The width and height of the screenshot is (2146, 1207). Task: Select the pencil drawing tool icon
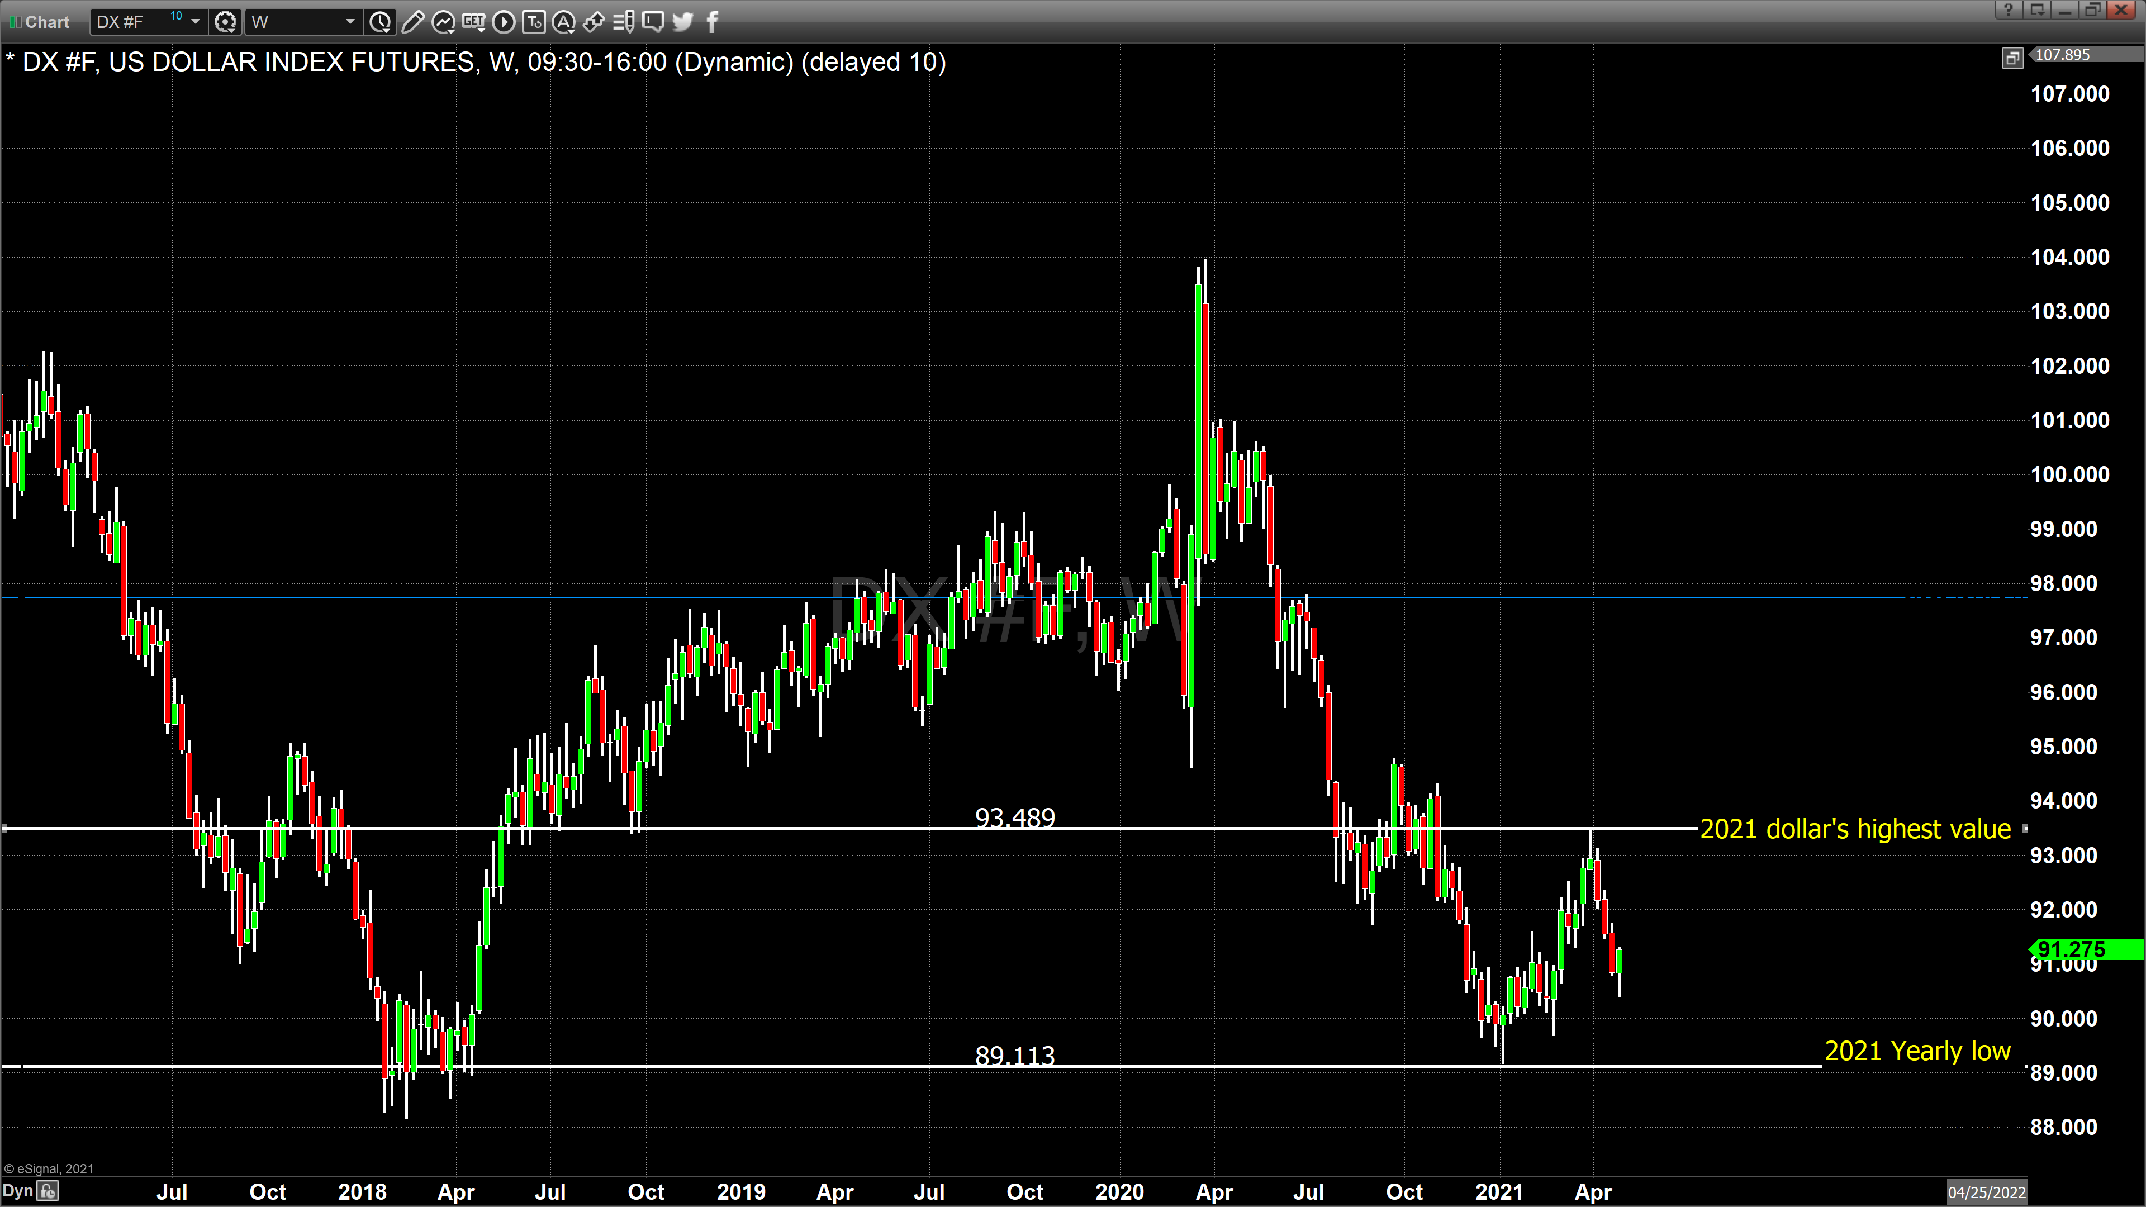412,22
